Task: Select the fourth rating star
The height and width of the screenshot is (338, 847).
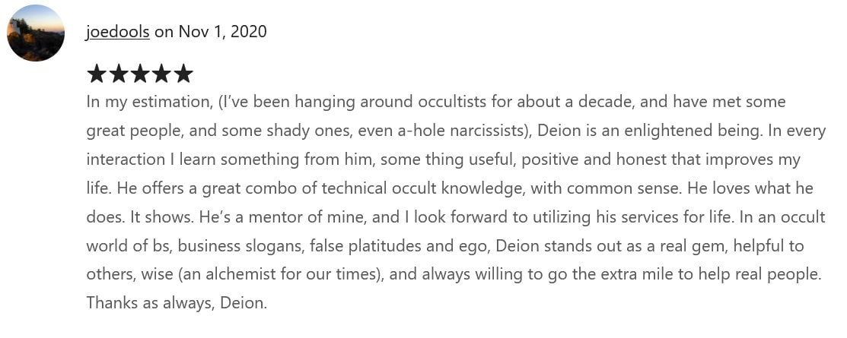Action: click(x=161, y=74)
